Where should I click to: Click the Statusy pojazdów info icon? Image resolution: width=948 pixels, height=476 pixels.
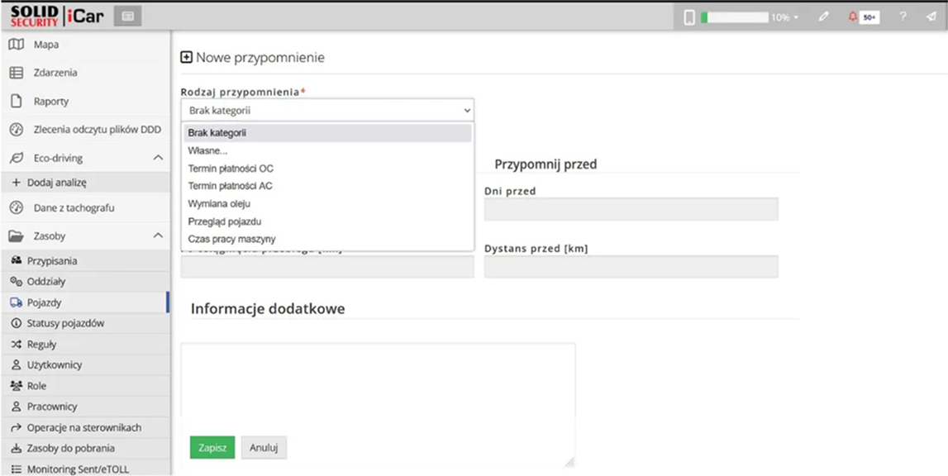(x=17, y=323)
